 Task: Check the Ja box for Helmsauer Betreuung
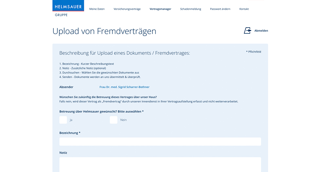63,120
